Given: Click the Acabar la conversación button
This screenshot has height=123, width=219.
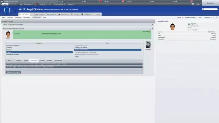Looking at the screenshot, I should coord(13,72).
